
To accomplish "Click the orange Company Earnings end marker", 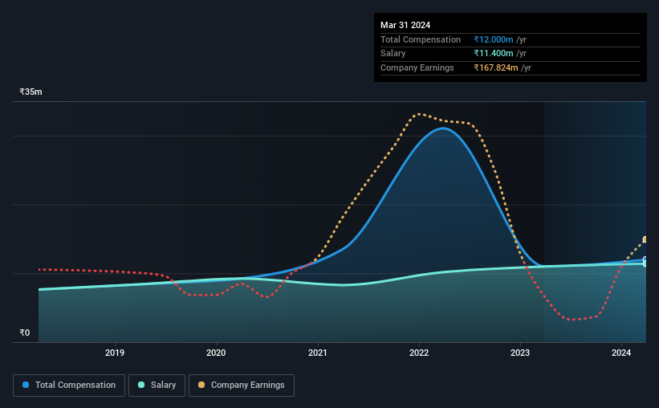I will point(645,240).
